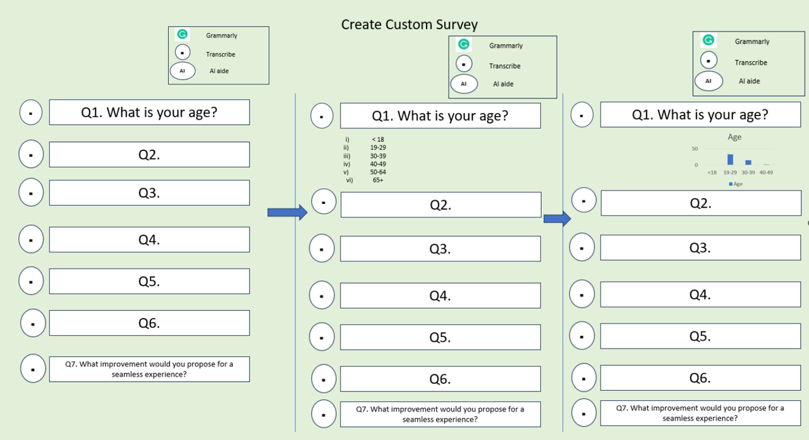Viewport: 809px width, 440px height.
Task: Click the Transcribe circle icon in the middle panel
Action: [464, 64]
